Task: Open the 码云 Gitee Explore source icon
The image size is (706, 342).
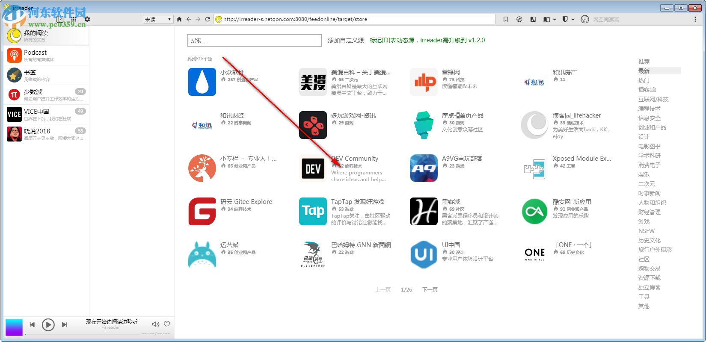Action: 202,211
